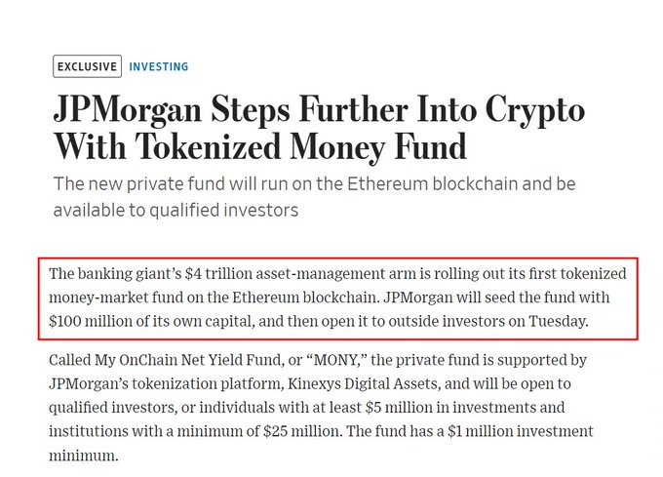Click "With Tokenized Money Fund" headline line
Viewport: 663px width, 477px height.
pos(260,148)
